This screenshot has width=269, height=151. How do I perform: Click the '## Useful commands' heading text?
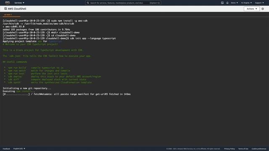[15, 62]
